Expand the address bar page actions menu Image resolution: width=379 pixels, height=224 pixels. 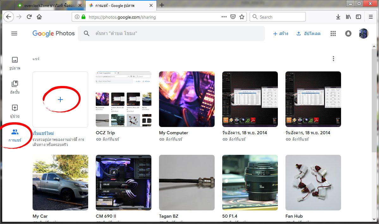pyautogui.click(x=224, y=17)
